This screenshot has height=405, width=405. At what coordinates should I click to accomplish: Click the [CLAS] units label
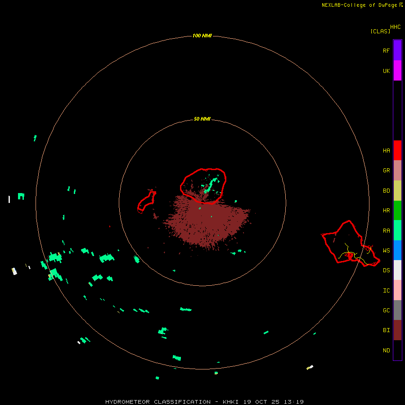[380, 31]
